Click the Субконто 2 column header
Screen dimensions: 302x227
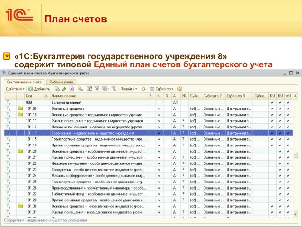213,96
